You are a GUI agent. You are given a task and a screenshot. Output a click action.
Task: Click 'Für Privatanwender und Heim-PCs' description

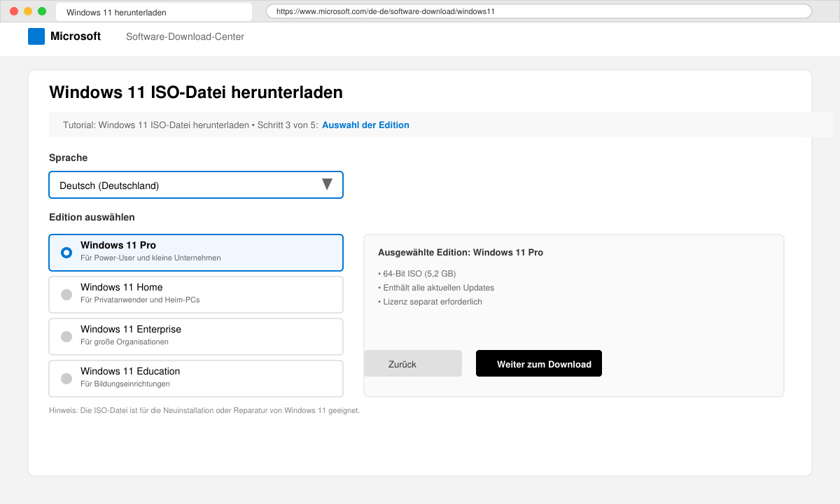click(x=140, y=300)
